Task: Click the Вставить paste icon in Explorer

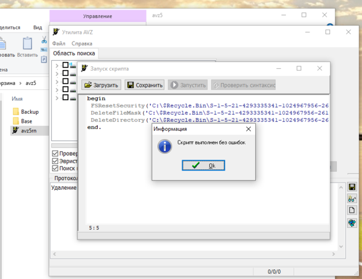Action: 27,47
